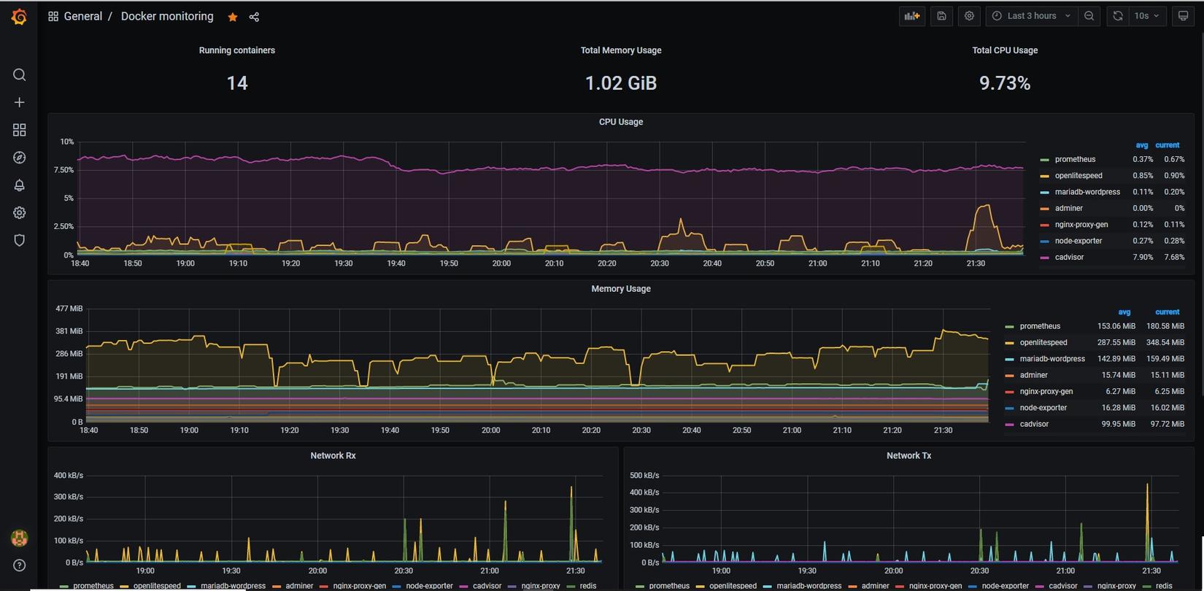This screenshot has height=591, width=1204.
Task: Open the Dashboards menu in the sidebar
Action: [20, 130]
